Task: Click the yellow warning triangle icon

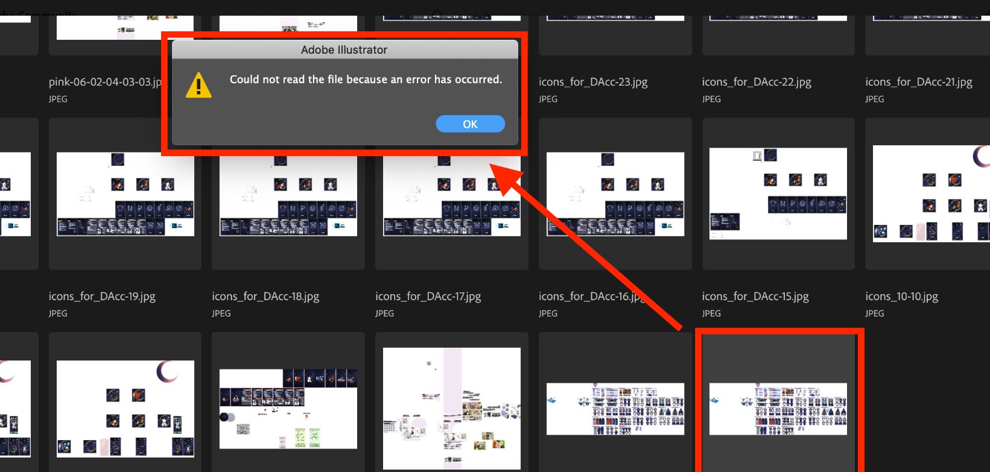Action: (198, 86)
